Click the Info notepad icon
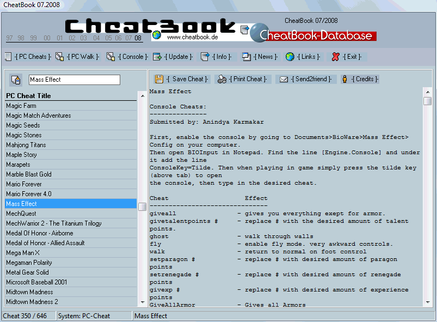Image resolution: width=437 pixels, height=322 pixels. point(205,57)
